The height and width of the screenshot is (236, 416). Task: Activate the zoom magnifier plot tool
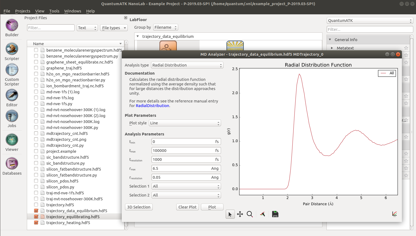(x=250, y=214)
